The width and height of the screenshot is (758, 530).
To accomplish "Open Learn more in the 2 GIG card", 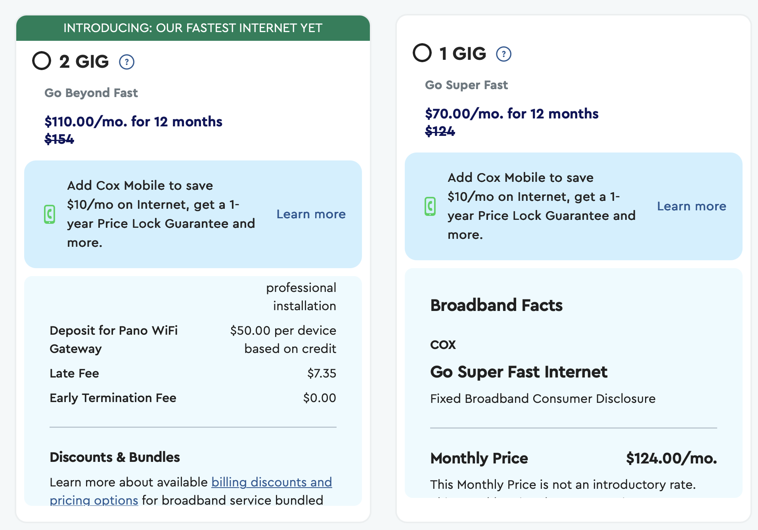I will pyautogui.click(x=311, y=214).
